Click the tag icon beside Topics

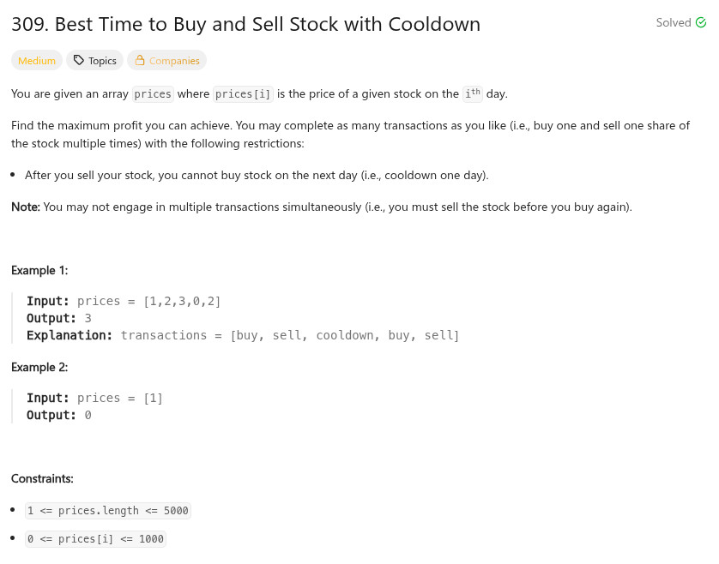(x=79, y=61)
